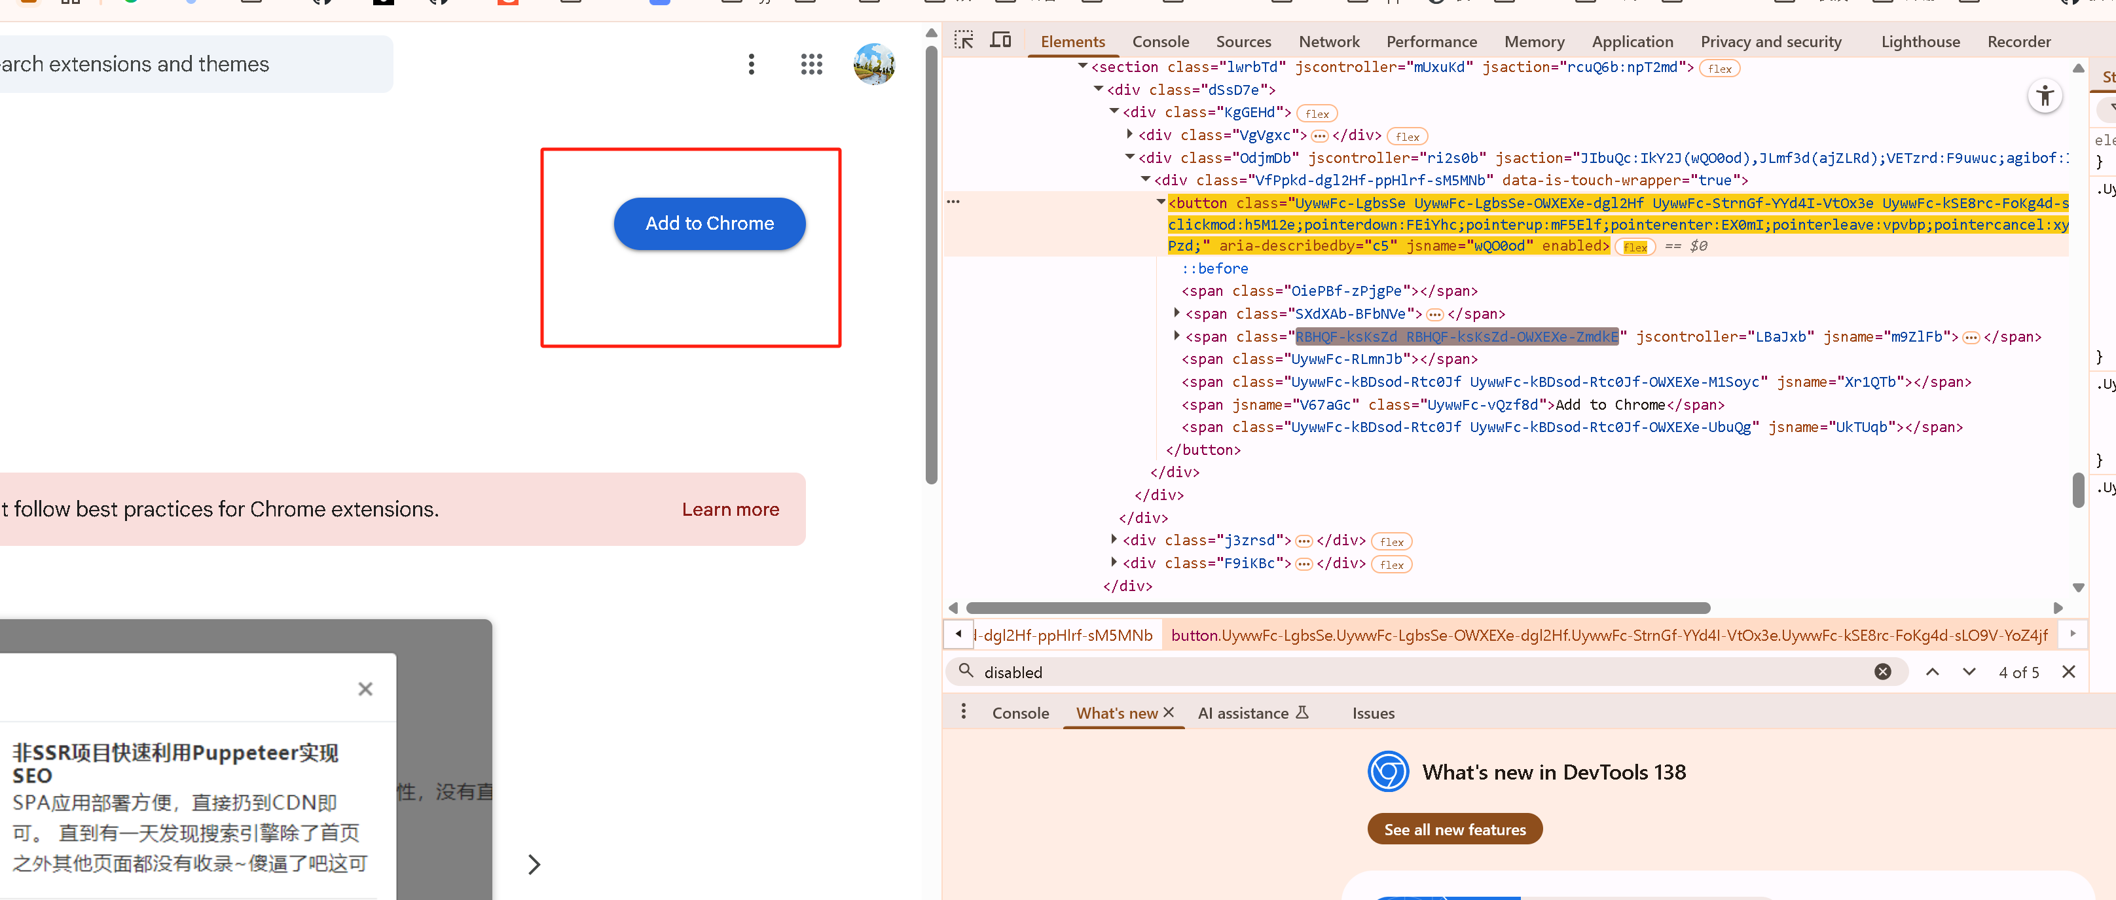Open the Google apps grid
The height and width of the screenshot is (900, 2116).
tap(811, 64)
